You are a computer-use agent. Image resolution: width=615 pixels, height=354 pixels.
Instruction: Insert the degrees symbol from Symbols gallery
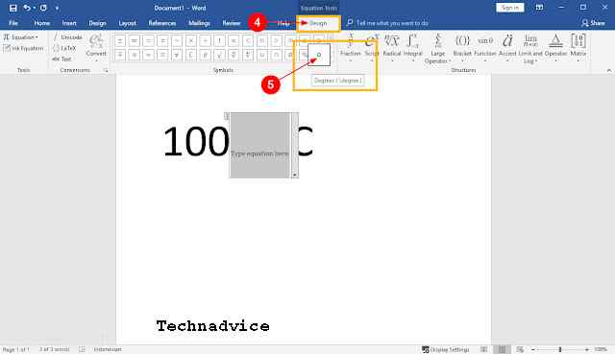(319, 55)
